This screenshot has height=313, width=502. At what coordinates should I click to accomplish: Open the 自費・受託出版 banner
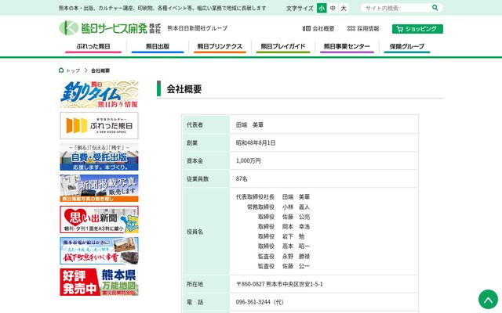(100, 156)
